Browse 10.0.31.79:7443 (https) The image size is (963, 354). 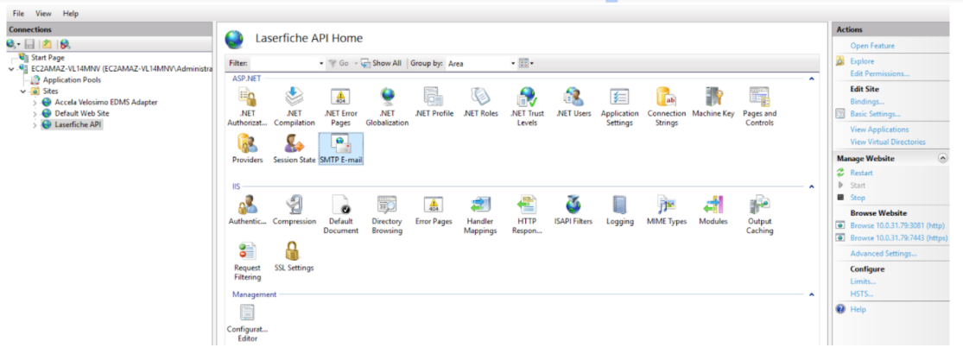898,238
